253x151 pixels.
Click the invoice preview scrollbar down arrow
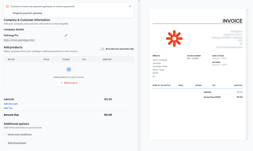pyautogui.click(x=247, y=138)
